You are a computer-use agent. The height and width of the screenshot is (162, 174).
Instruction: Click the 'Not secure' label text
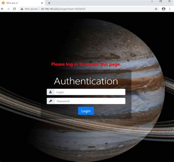(x=31, y=9)
